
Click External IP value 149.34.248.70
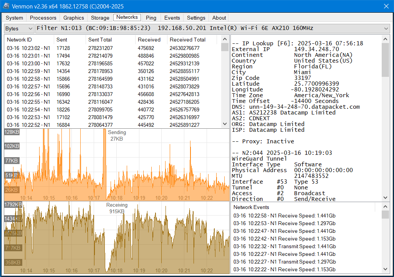pyautogui.click(x=316, y=49)
